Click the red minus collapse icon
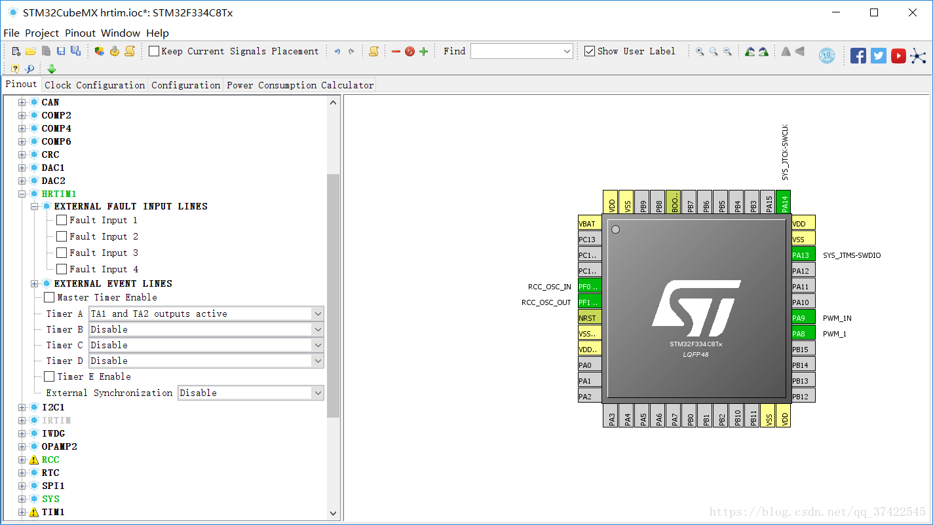Image resolution: width=933 pixels, height=525 pixels. [396, 51]
